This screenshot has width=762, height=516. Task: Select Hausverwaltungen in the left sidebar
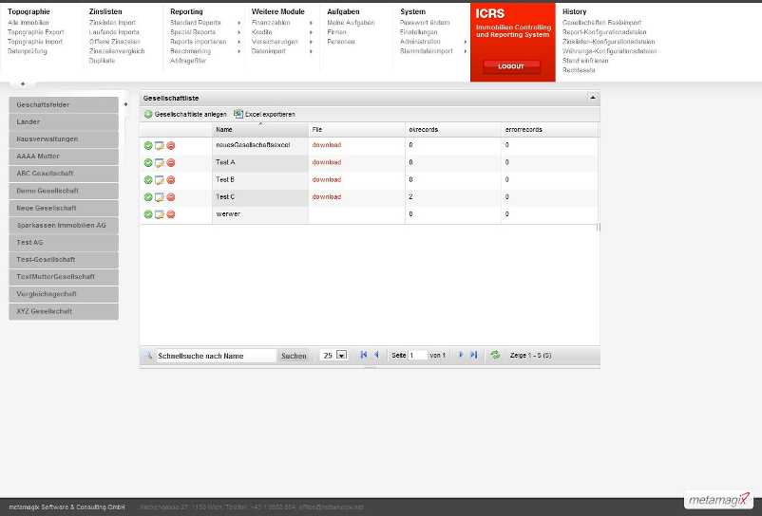tap(64, 139)
